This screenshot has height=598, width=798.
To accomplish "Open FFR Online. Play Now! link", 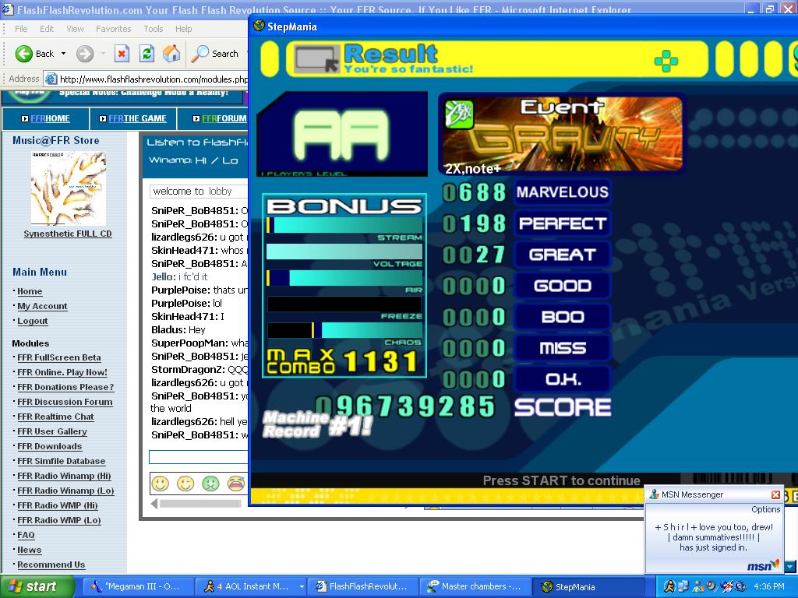I will [x=62, y=372].
